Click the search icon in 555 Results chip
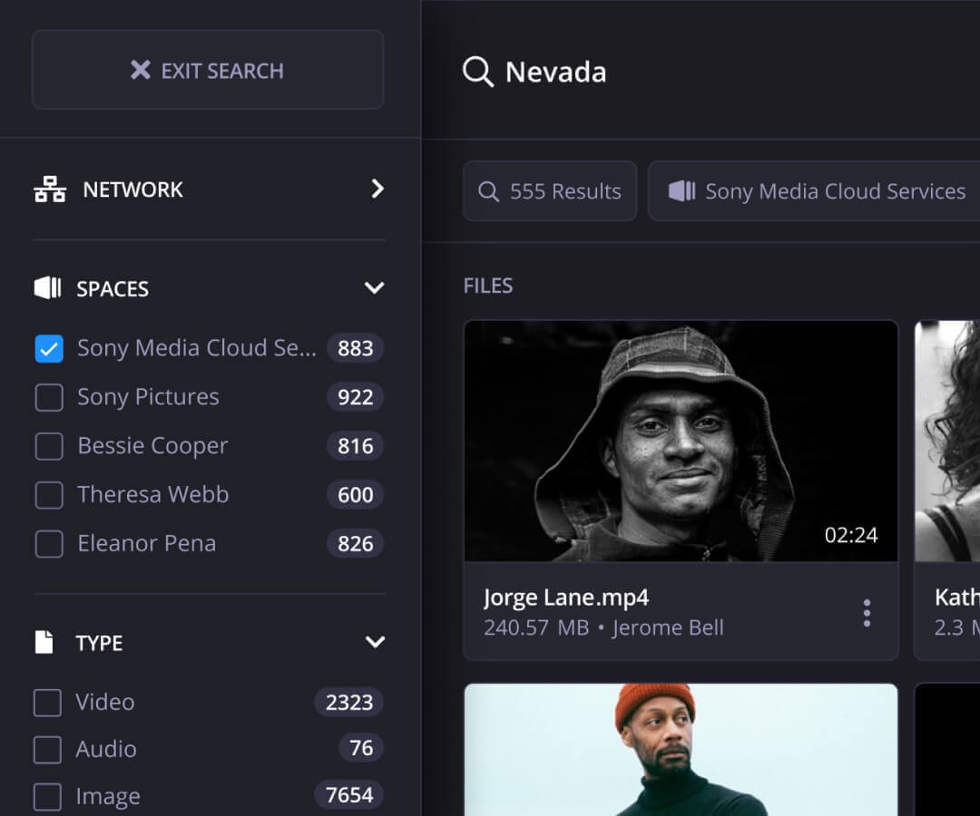The height and width of the screenshot is (816, 980). [x=489, y=191]
